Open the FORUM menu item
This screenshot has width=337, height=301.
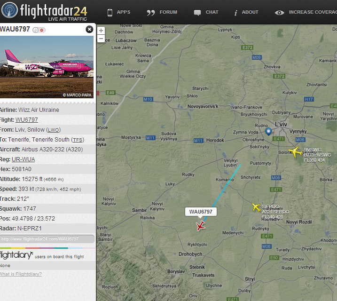[168, 12]
